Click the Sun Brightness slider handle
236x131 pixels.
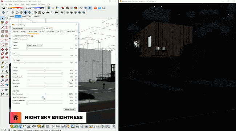click(45, 94)
